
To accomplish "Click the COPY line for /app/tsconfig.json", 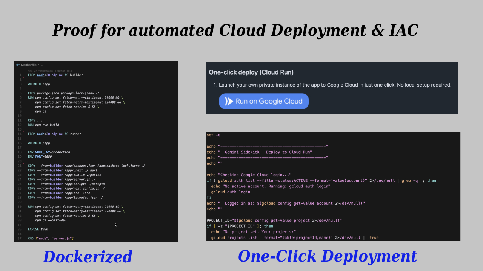I will 65,198.
